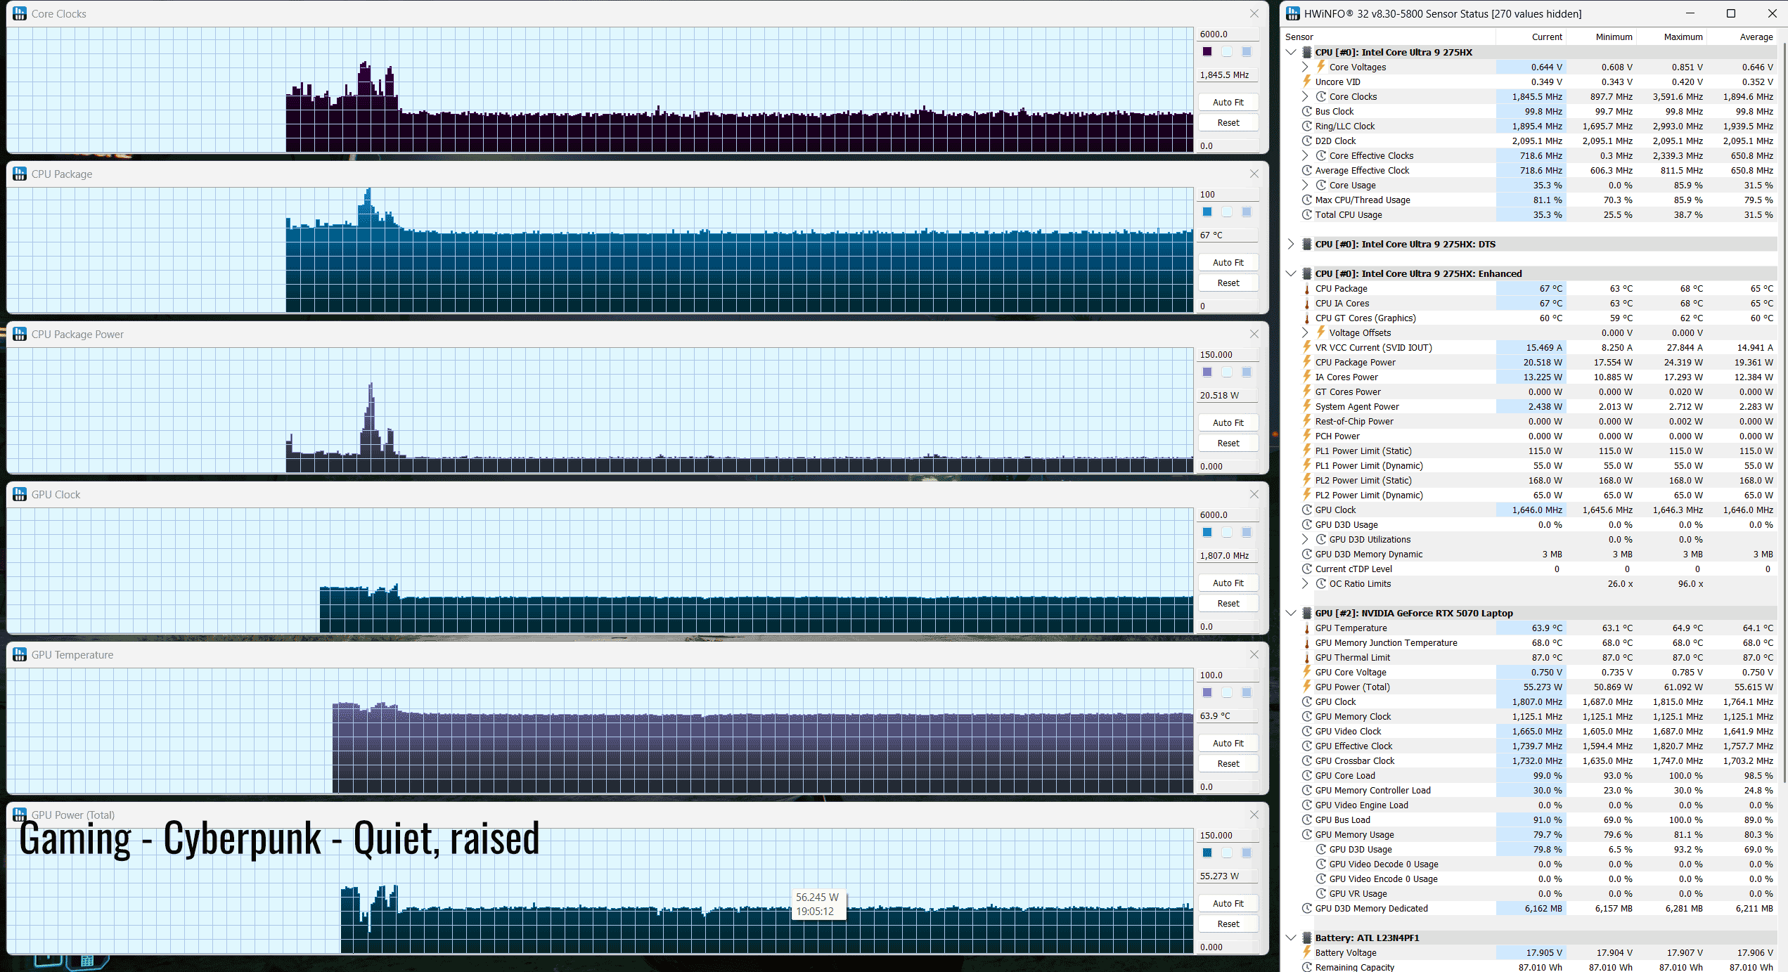Click the lightning icon beside CPU Package Power
Screen dimensions: 1788x972
coord(1306,362)
